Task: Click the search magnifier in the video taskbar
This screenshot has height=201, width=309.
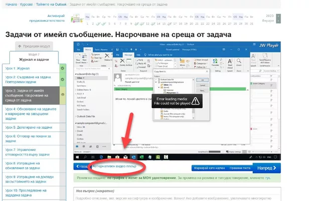Action: click(x=85, y=157)
